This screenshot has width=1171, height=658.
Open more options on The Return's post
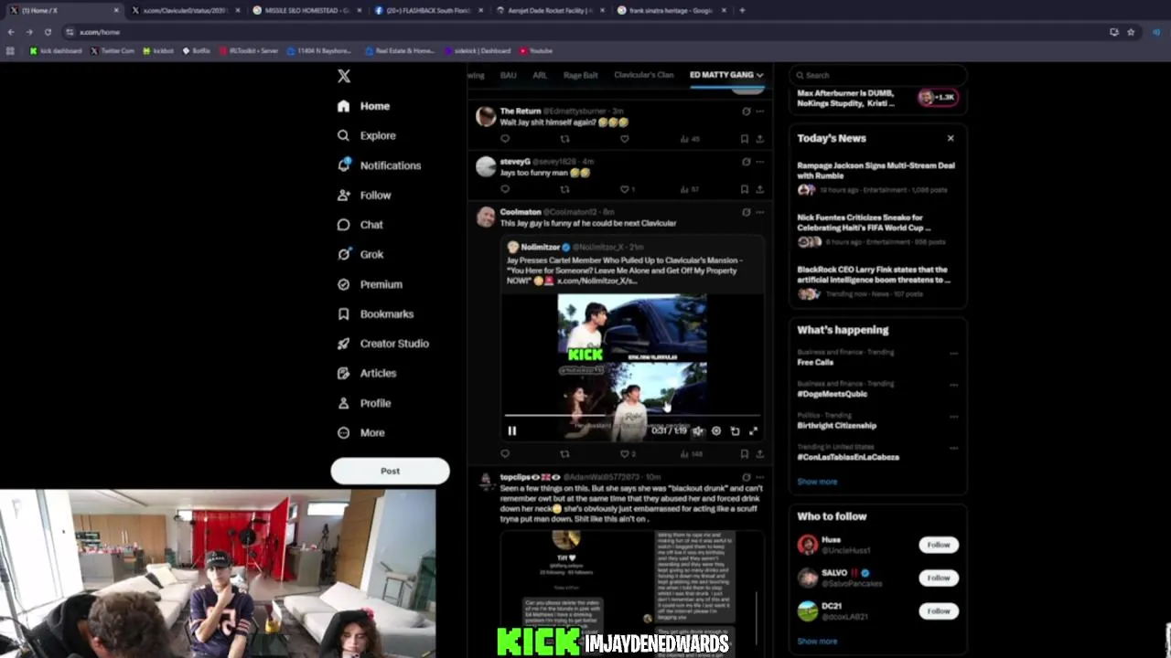[x=759, y=111]
